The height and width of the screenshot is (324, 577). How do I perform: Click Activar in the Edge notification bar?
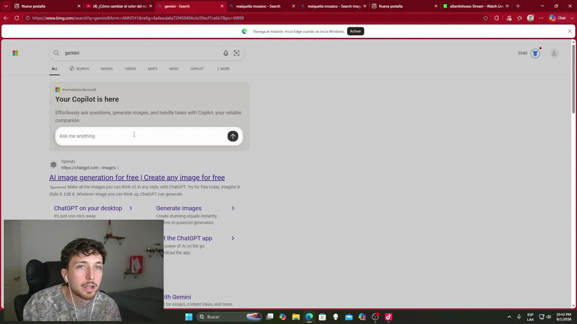[355, 31]
